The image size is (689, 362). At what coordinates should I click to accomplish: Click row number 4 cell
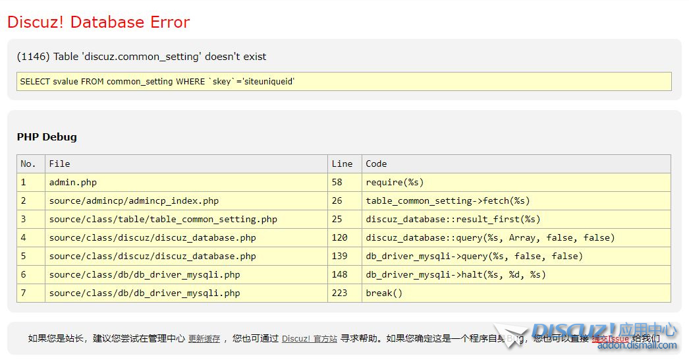pos(31,237)
